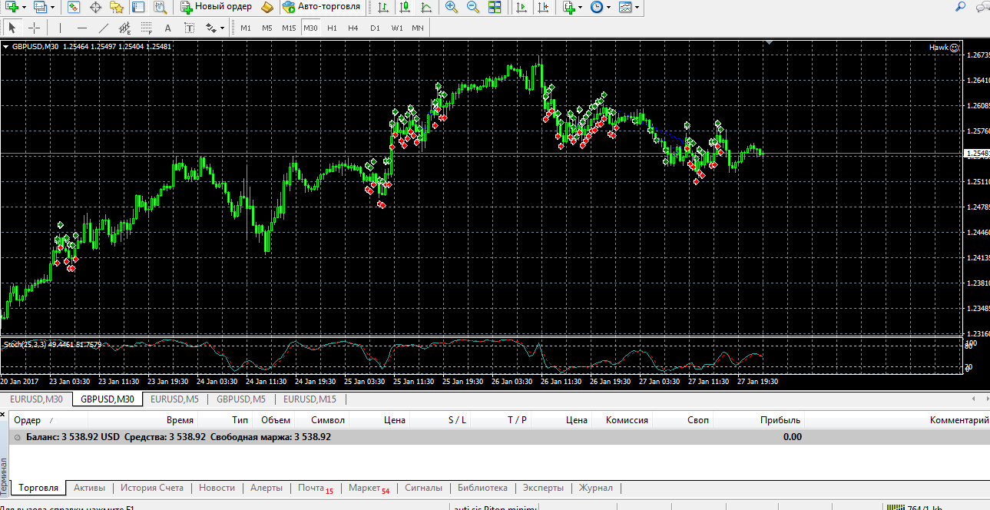The image size is (990, 510).
Task: Toggle the Terminal panel icon
Action: tap(138, 7)
